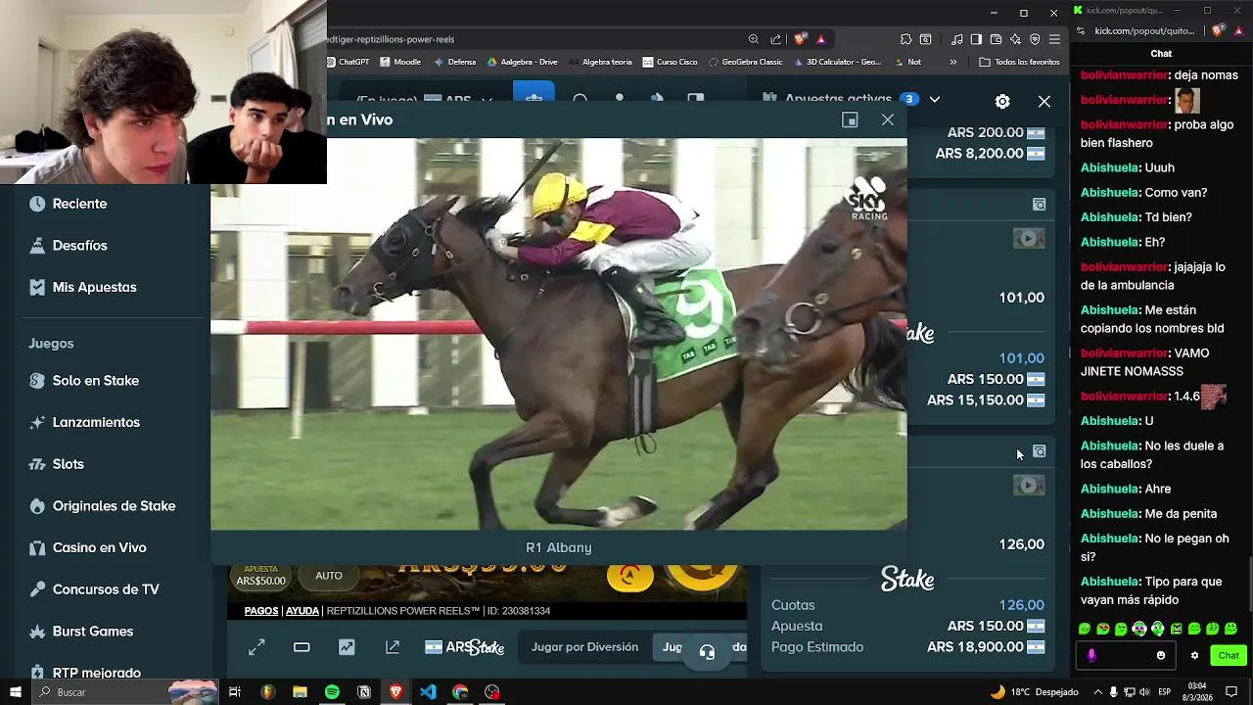Open game in popout window icon
The image size is (1253, 705).
tap(393, 647)
